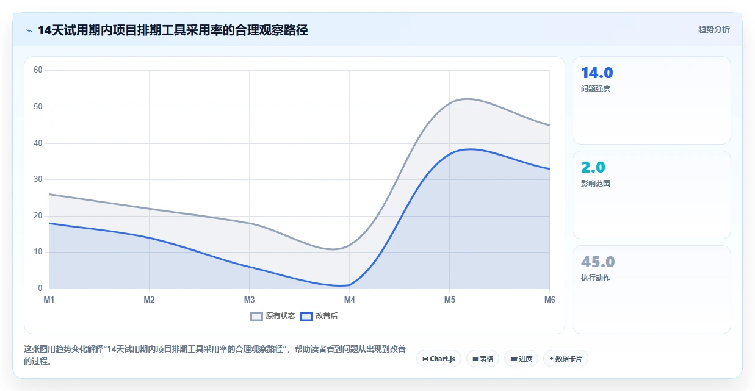Click the 40 y-axis label

pos(38,143)
